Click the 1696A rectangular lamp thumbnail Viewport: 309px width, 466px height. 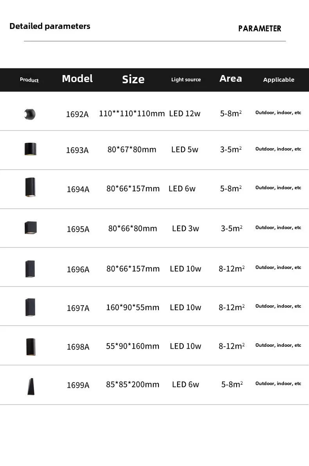pyautogui.click(x=30, y=269)
